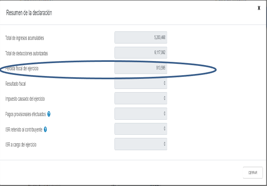
Task: Click the Resultado fiscal value field
Action: 141,83
